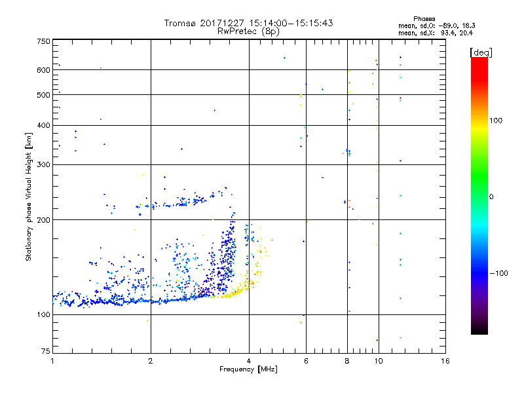Click the x-axis label '6'

[x=306, y=361]
